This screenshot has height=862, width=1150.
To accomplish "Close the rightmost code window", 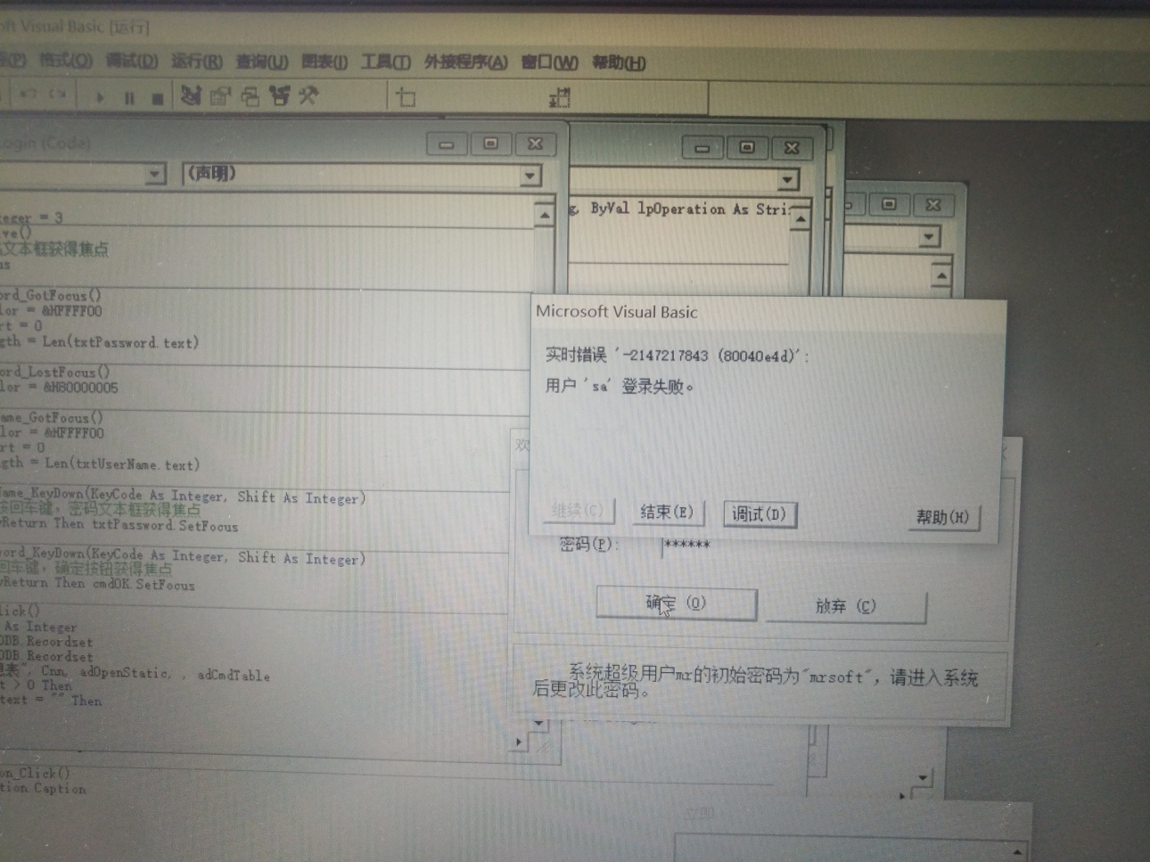I will pos(932,205).
